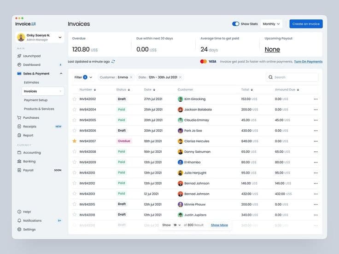Star invoice INV842005

[74, 120]
